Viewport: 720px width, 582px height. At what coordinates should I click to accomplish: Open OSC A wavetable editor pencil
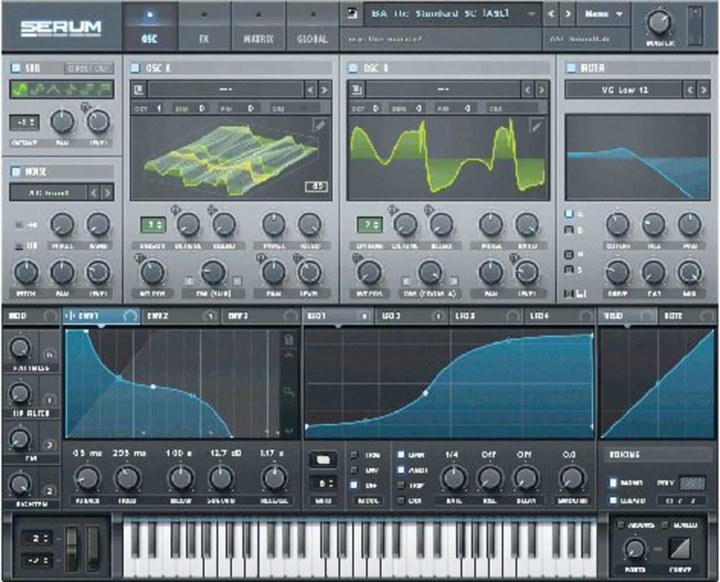pos(319,125)
